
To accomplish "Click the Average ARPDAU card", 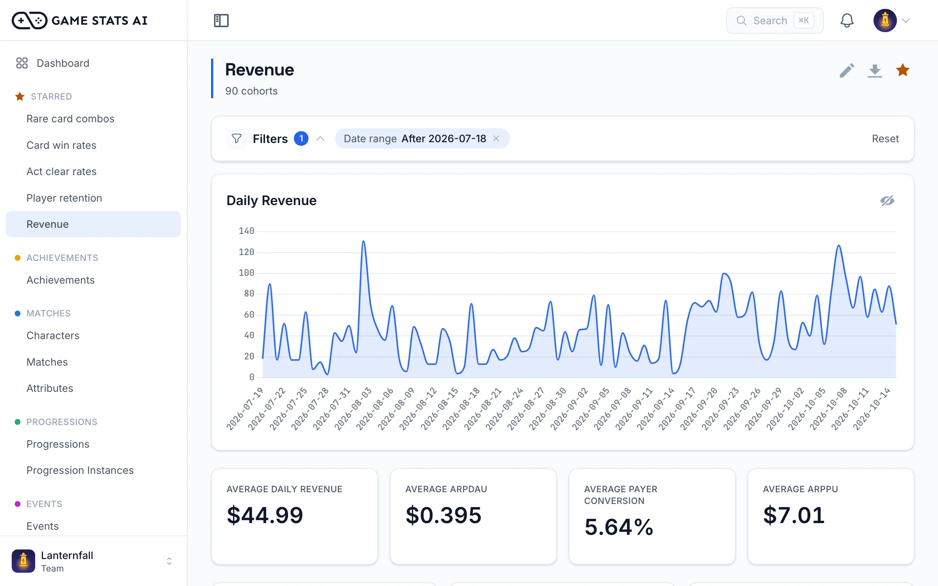I will (x=473, y=516).
